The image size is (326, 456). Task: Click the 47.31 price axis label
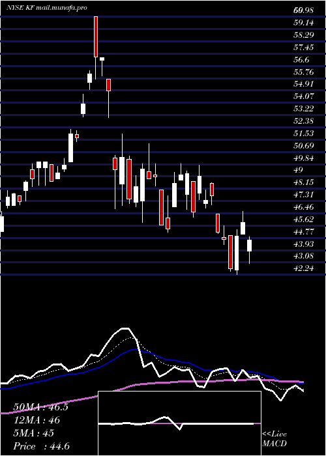tap(304, 195)
